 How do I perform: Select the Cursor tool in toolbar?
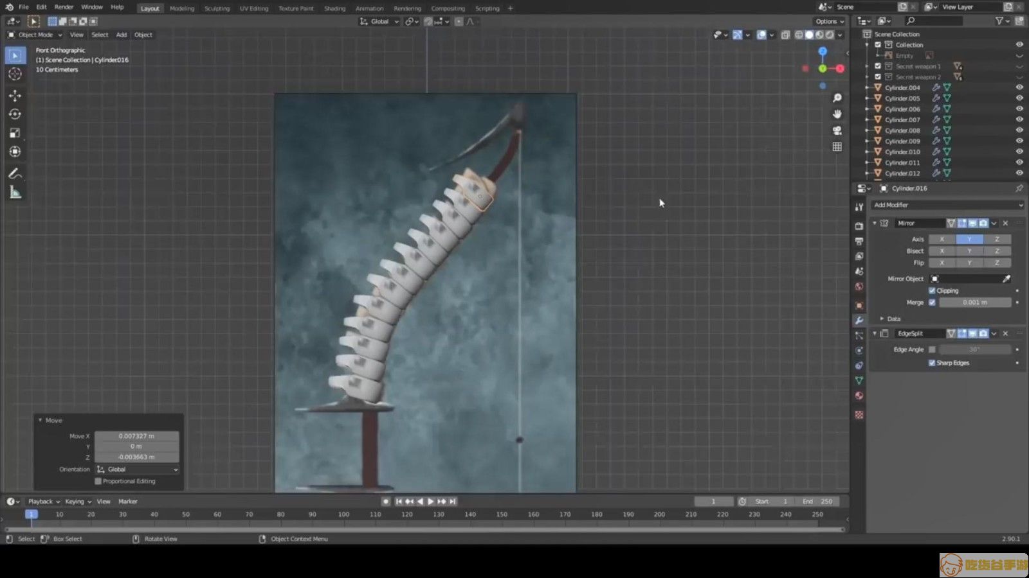pos(15,74)
